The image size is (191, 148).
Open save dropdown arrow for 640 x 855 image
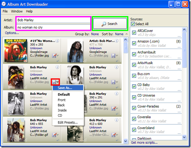tap(58, 135)
